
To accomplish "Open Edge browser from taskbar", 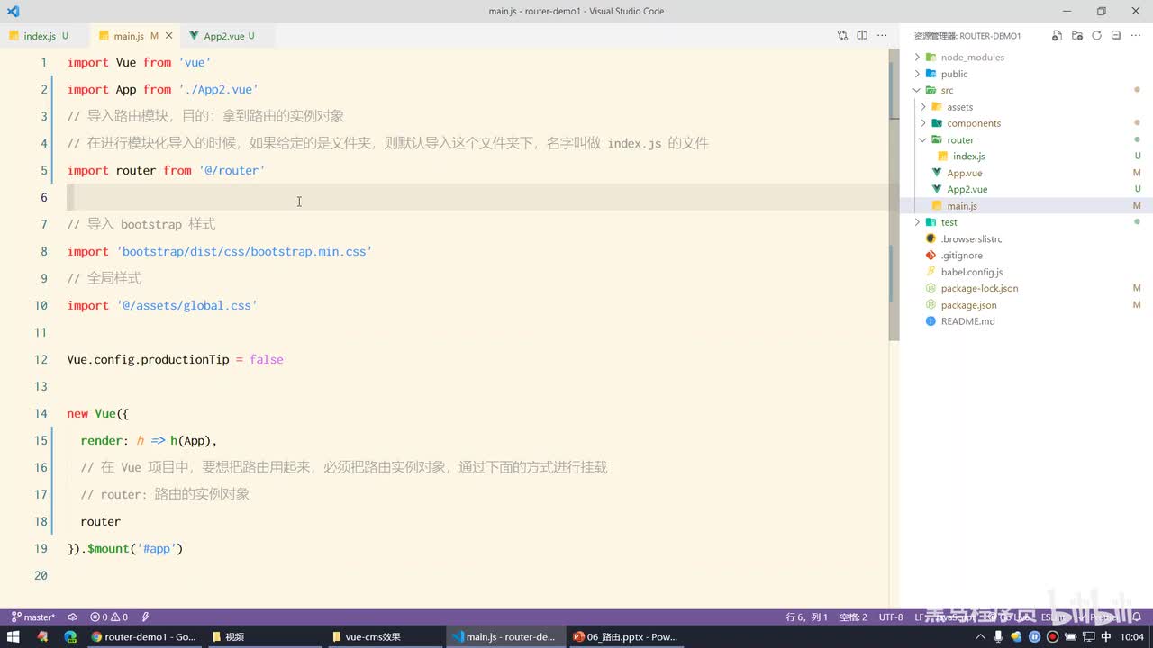I will point(70,636).
